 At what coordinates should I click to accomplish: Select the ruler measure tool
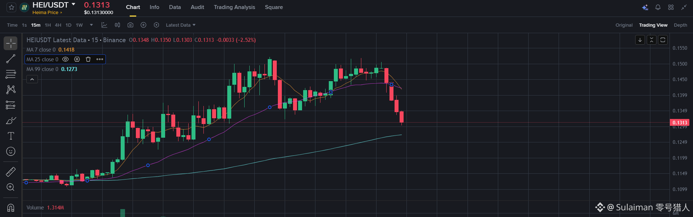coord(11,172)
